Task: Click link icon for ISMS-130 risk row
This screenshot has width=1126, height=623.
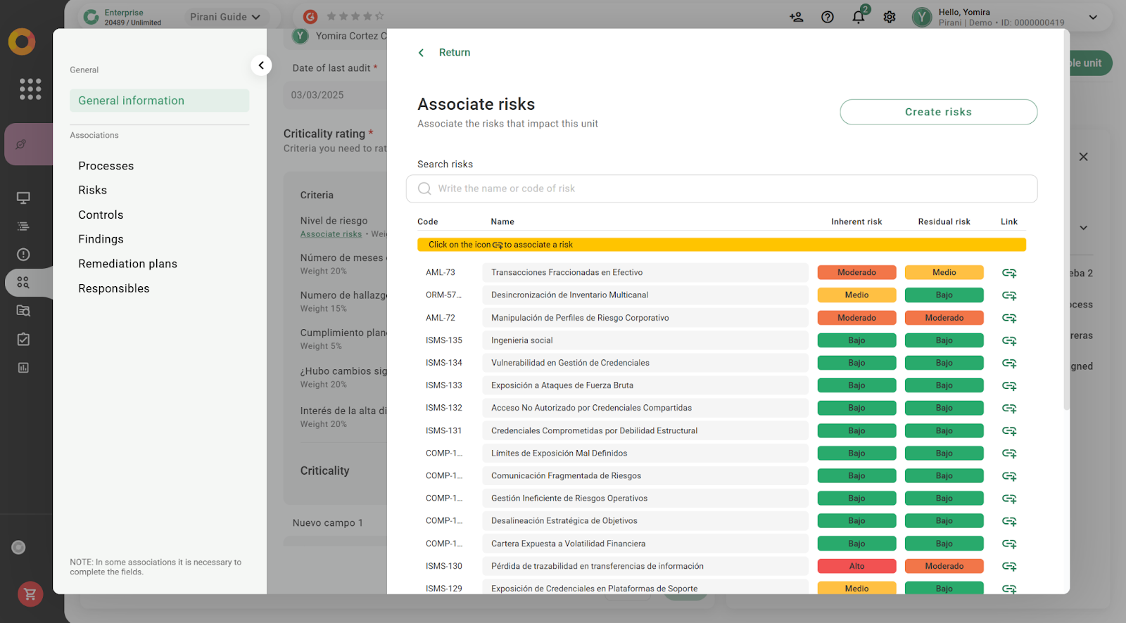Action: [1008, 567]
